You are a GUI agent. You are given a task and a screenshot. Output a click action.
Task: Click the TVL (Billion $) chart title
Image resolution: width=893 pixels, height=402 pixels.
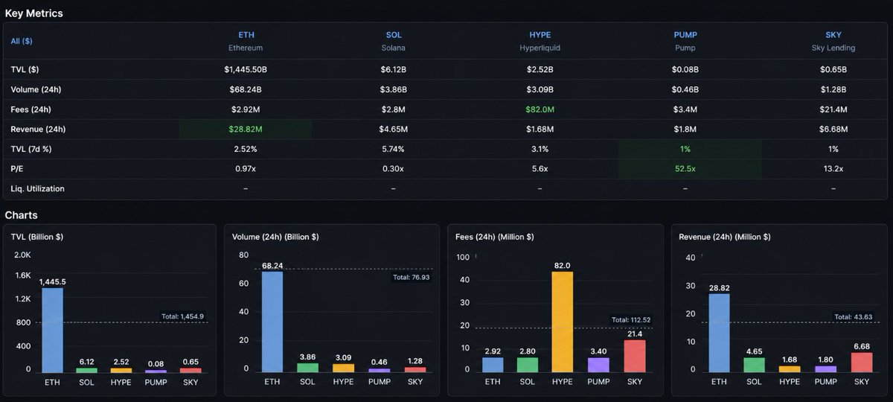(38, 237)
